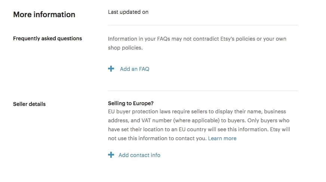Click the divider line above Selling to Europe
The width and height of the screenshot is (326, 182).
coord(203,91)
